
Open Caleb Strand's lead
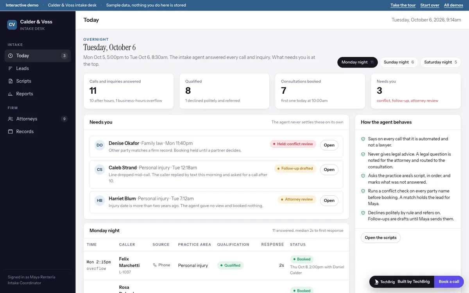(329, 170)
